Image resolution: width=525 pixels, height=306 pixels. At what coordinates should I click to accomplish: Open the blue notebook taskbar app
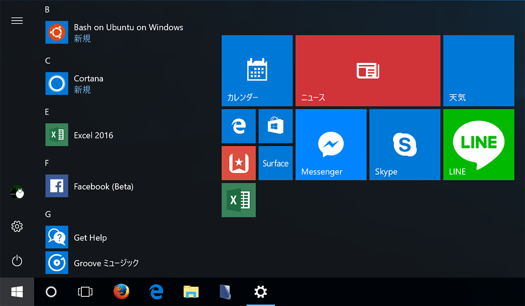click(x=226, y=292)
